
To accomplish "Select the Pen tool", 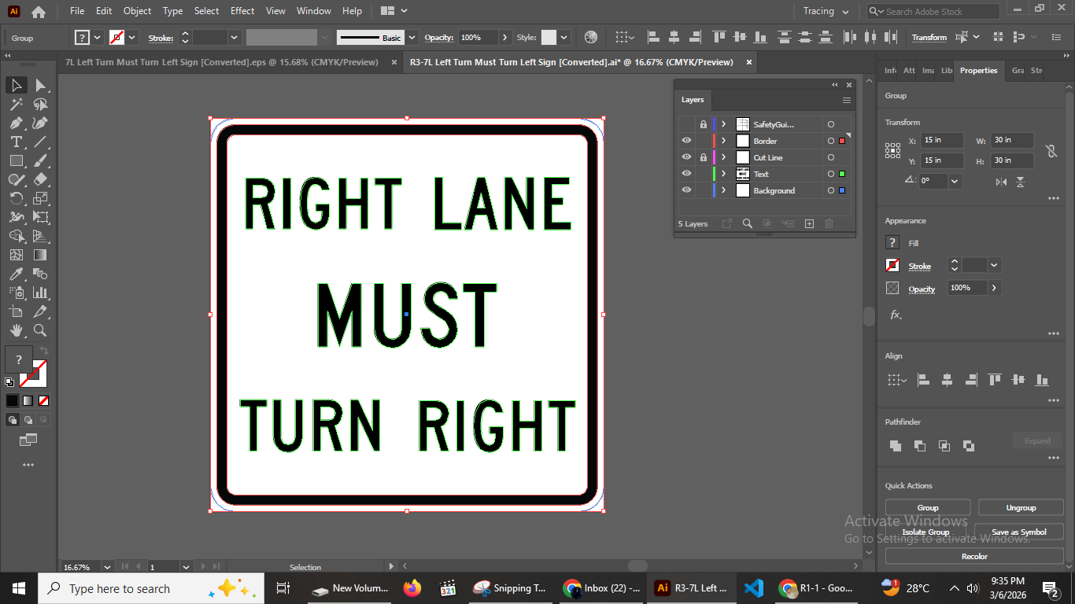I will [x=16, y=123].
